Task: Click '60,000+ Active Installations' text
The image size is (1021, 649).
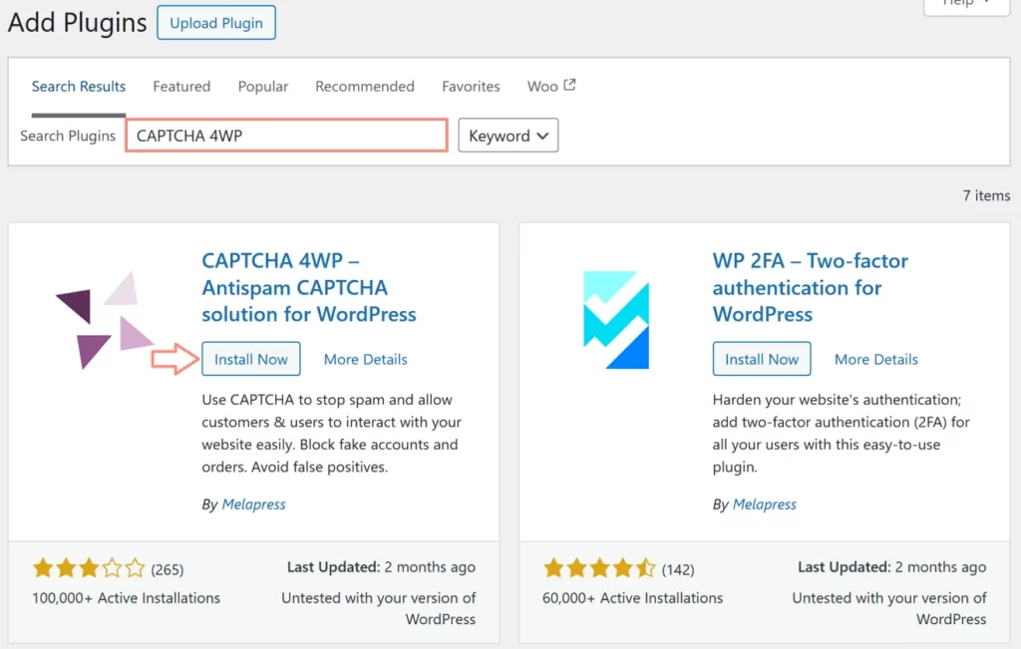Action: (x=632, y=597)
